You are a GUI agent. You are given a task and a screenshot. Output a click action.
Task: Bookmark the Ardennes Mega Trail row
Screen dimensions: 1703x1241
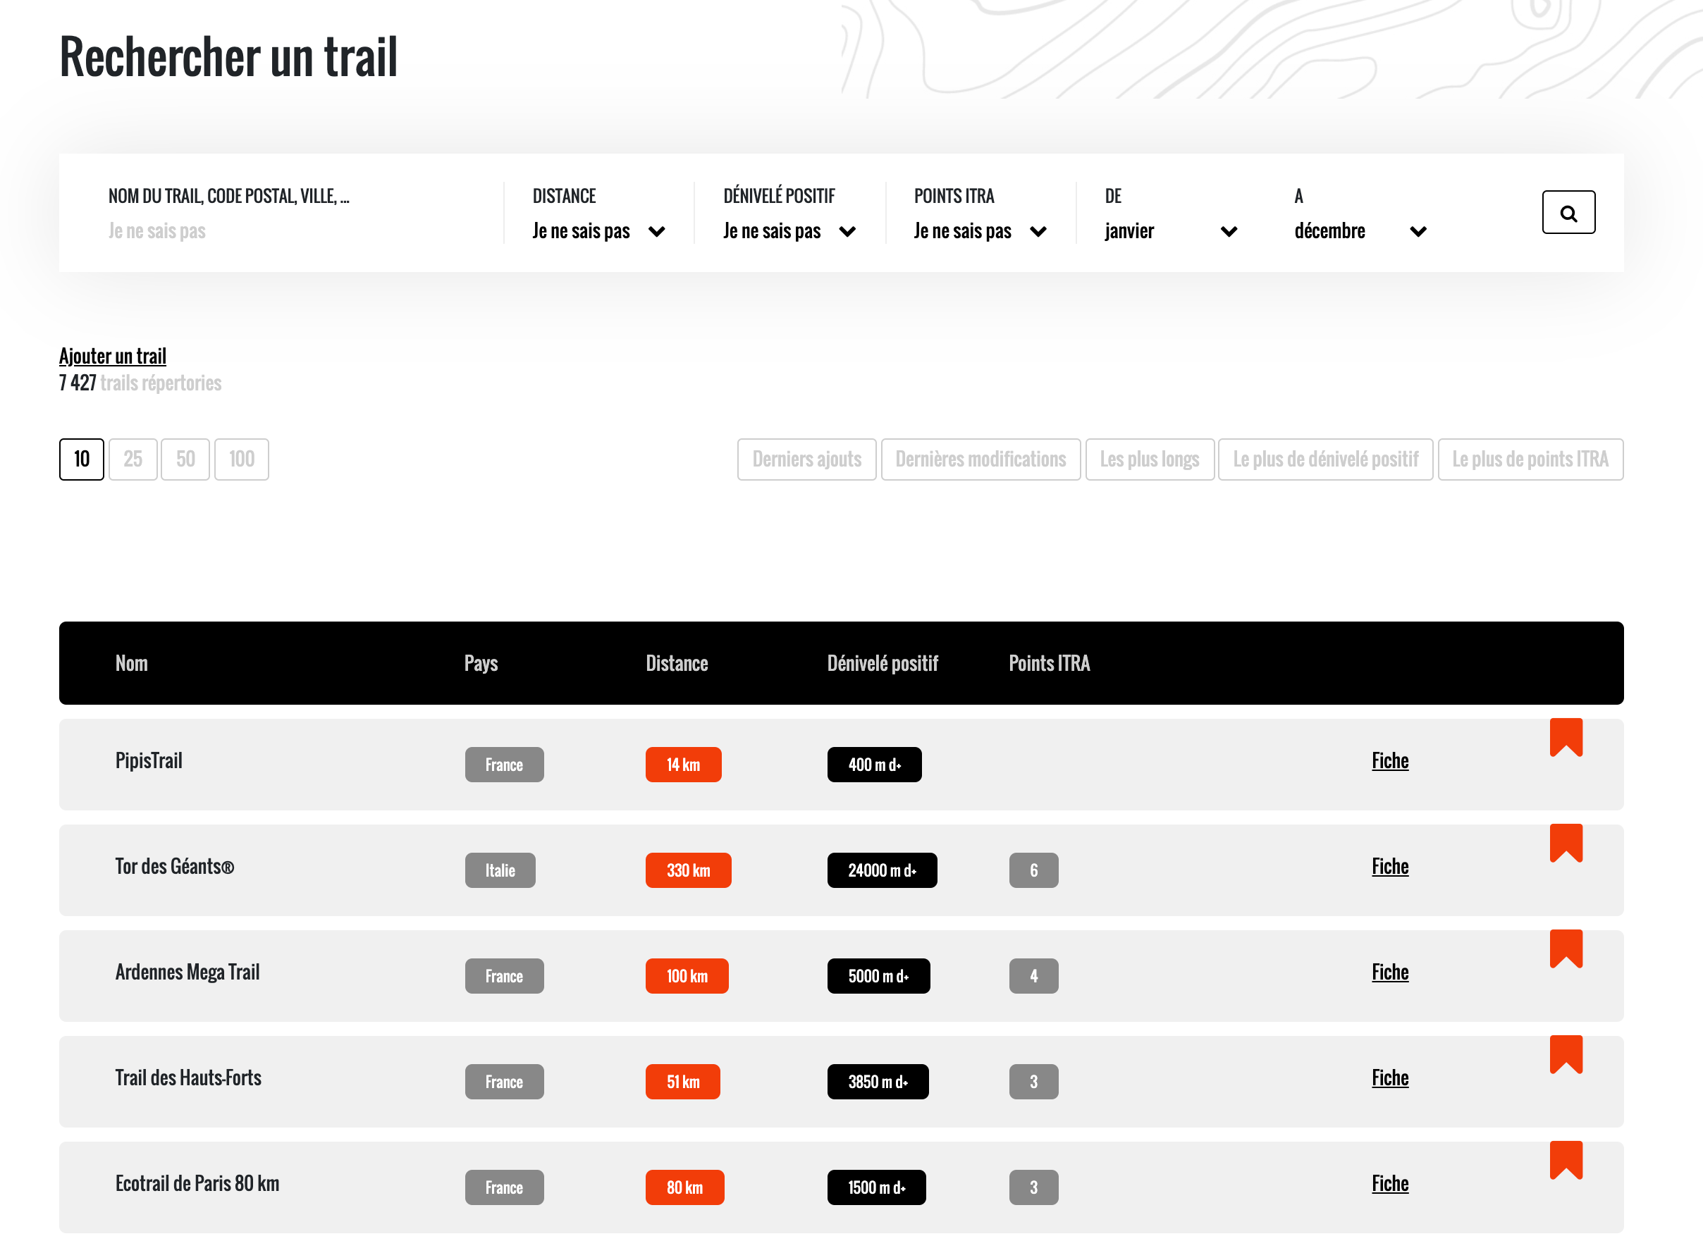(x=1566, y=949)
